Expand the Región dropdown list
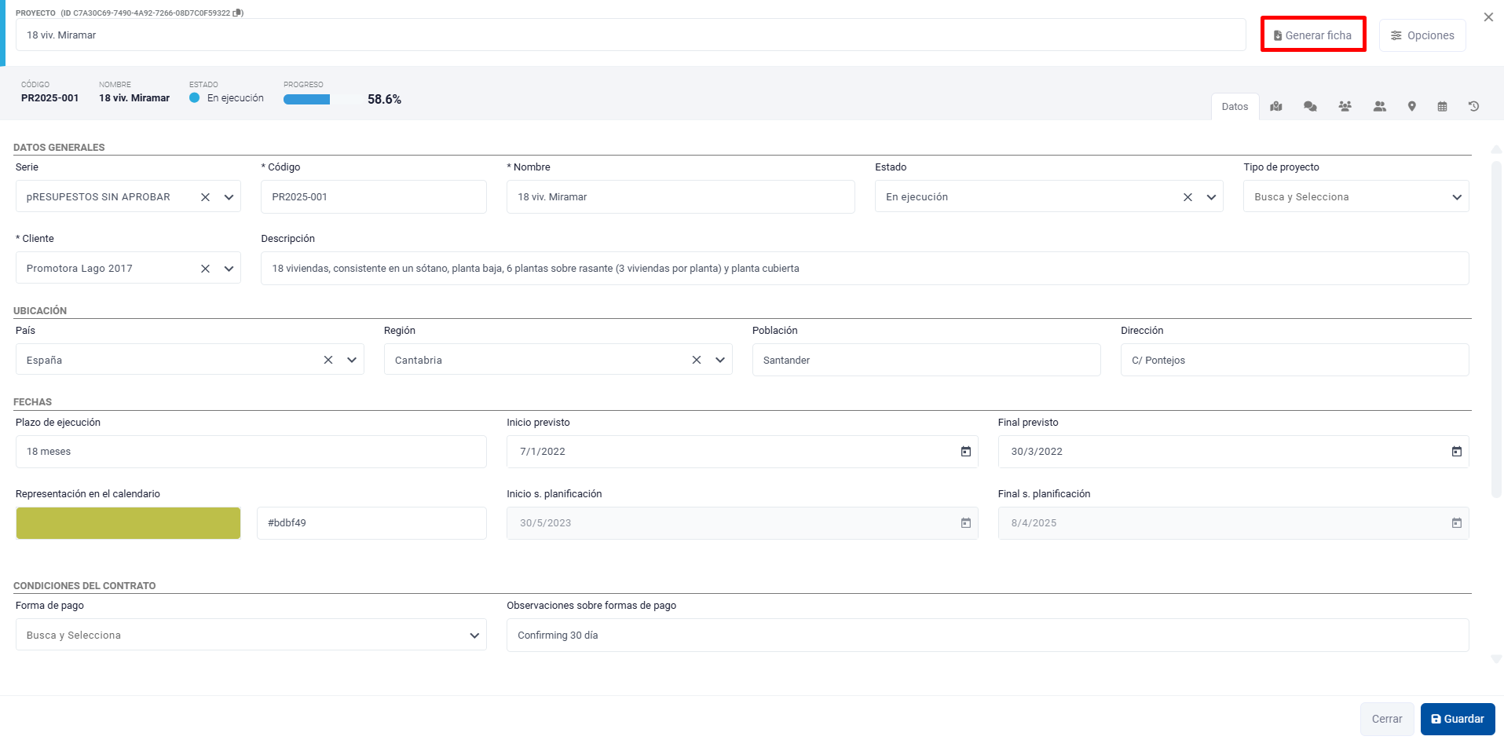 tap(719, 360)
